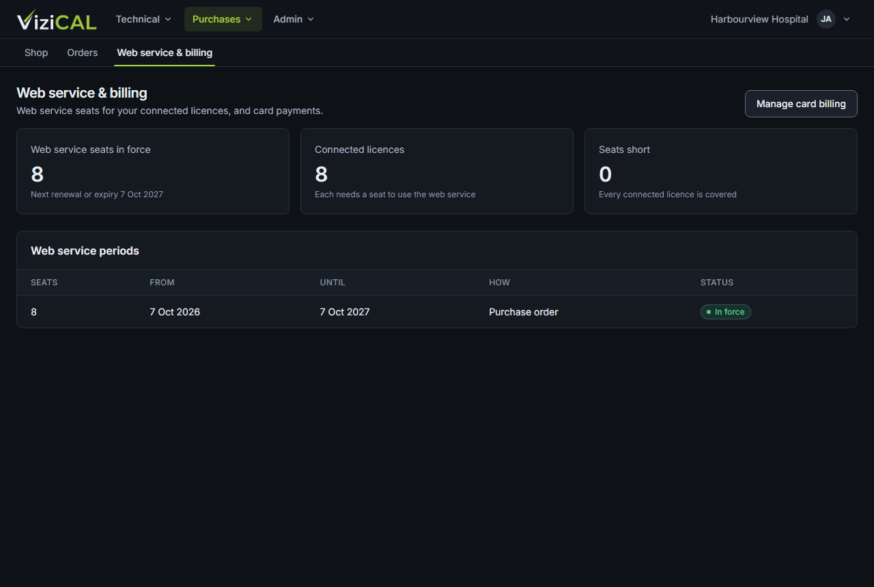
Task: Click Every connected licence is covered text
Action: point(668,195)
